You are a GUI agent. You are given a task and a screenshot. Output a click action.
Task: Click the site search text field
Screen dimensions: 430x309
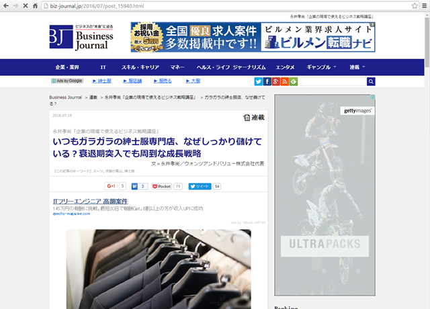pos(332,81)
